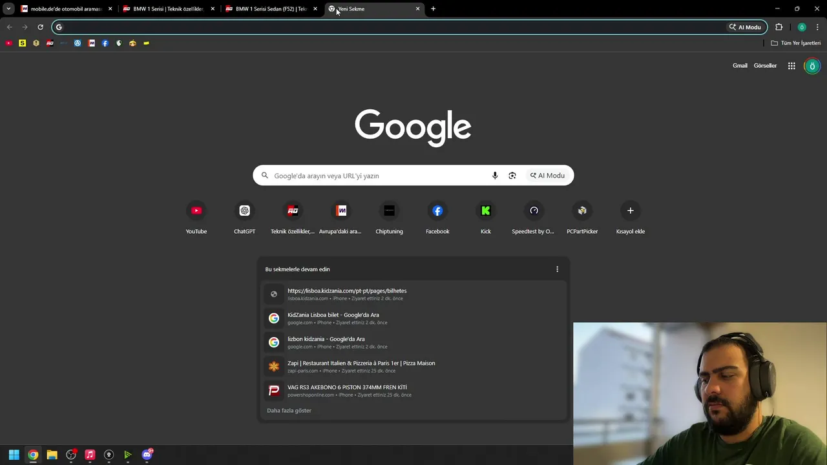
Task: Close the mobile.de tab
Action: pyautogui.click(x=110, y=9)
